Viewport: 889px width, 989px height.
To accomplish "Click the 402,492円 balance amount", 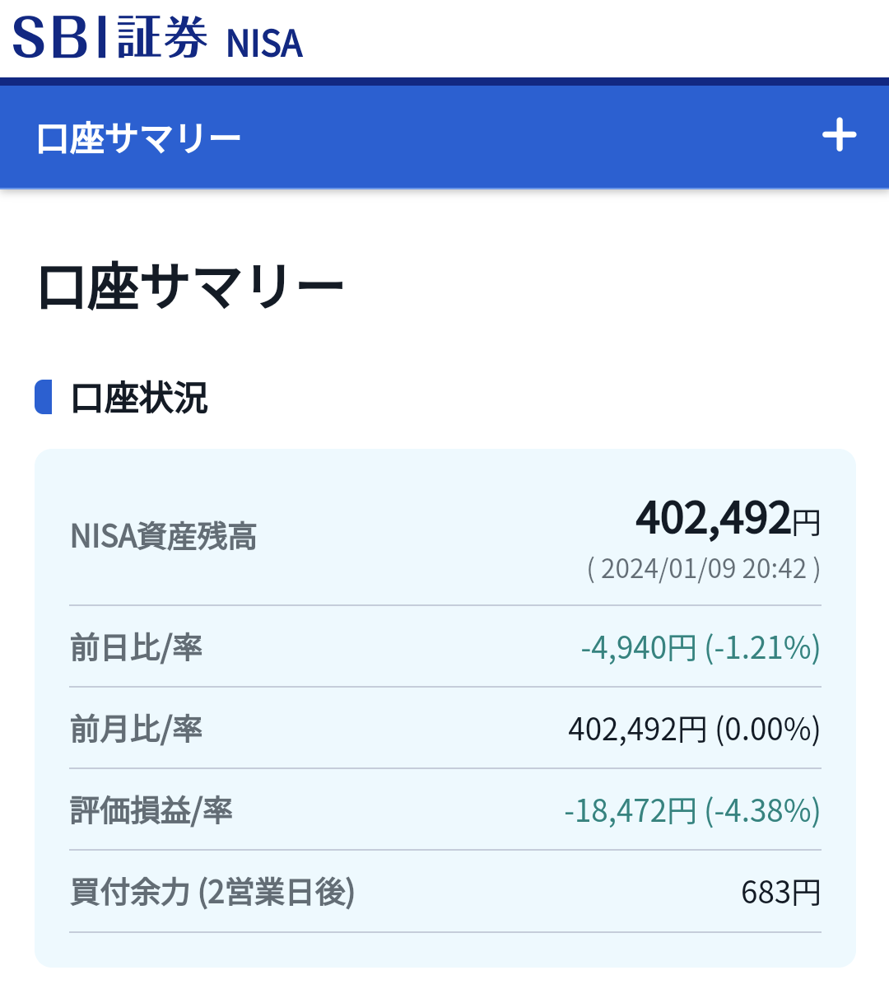I will coord(728,519).
